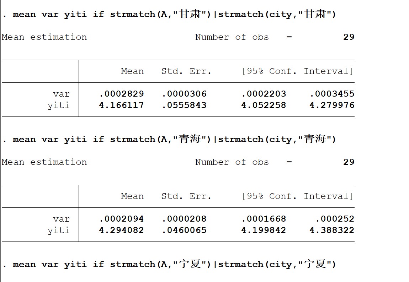
Task: Click the 甘肃 mean command line
Action: [169, 15]
